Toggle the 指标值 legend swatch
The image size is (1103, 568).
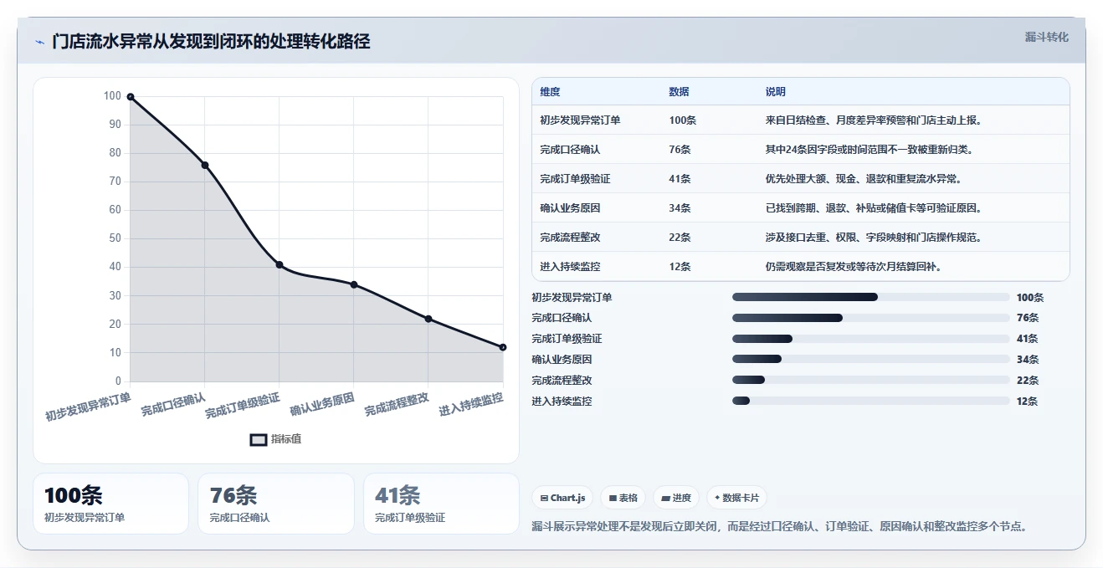click(x=259, y=439)
